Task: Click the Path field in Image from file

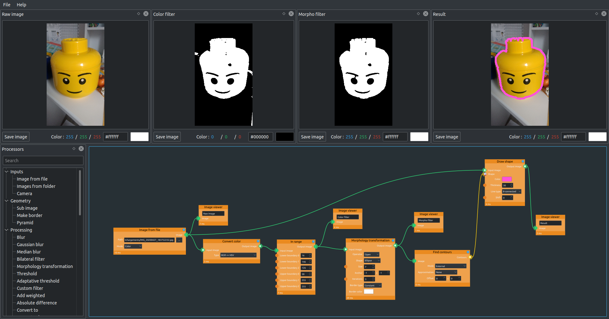Action: [x=149, y=240]
